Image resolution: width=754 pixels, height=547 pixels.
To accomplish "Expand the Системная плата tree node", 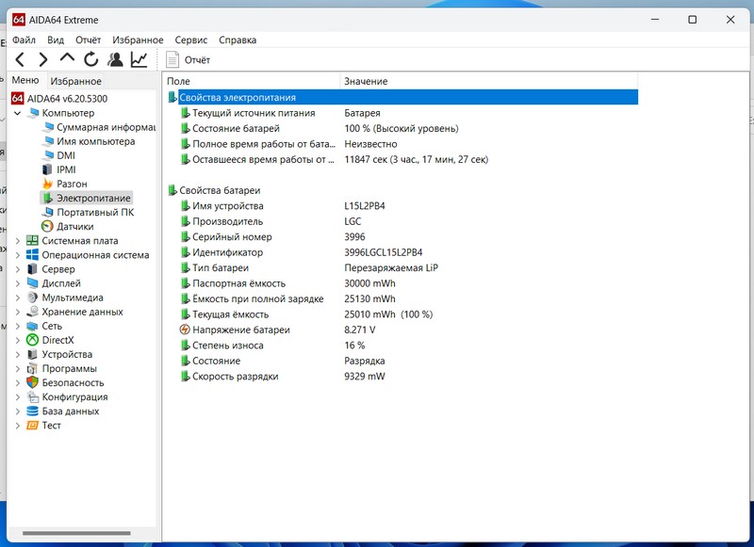I will (18, 240).
